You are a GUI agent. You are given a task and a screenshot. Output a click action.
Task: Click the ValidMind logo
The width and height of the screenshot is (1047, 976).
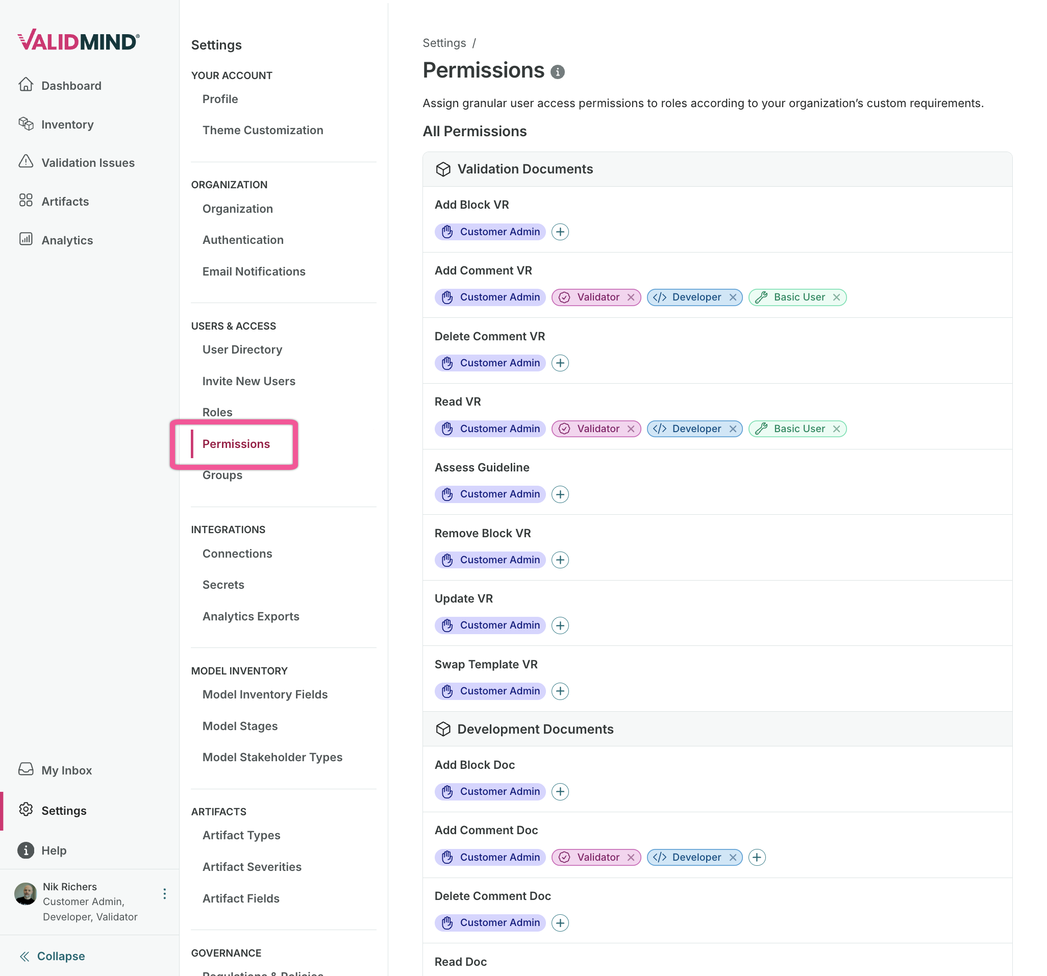click(79, 40)
